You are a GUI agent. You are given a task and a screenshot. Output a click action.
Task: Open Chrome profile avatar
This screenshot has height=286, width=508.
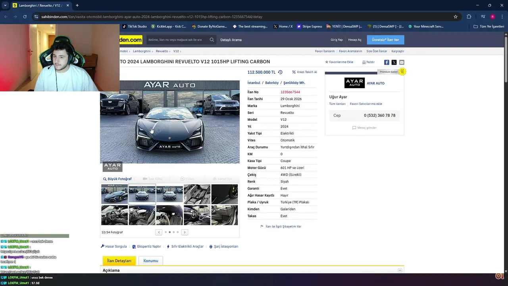click(x=493, y=17)
